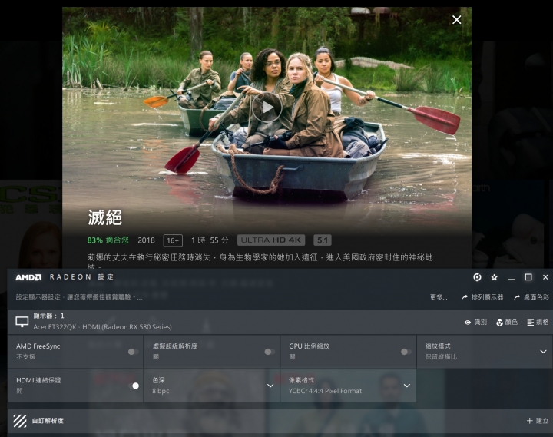Click the 自訂解析度 section label

(48, 421)
